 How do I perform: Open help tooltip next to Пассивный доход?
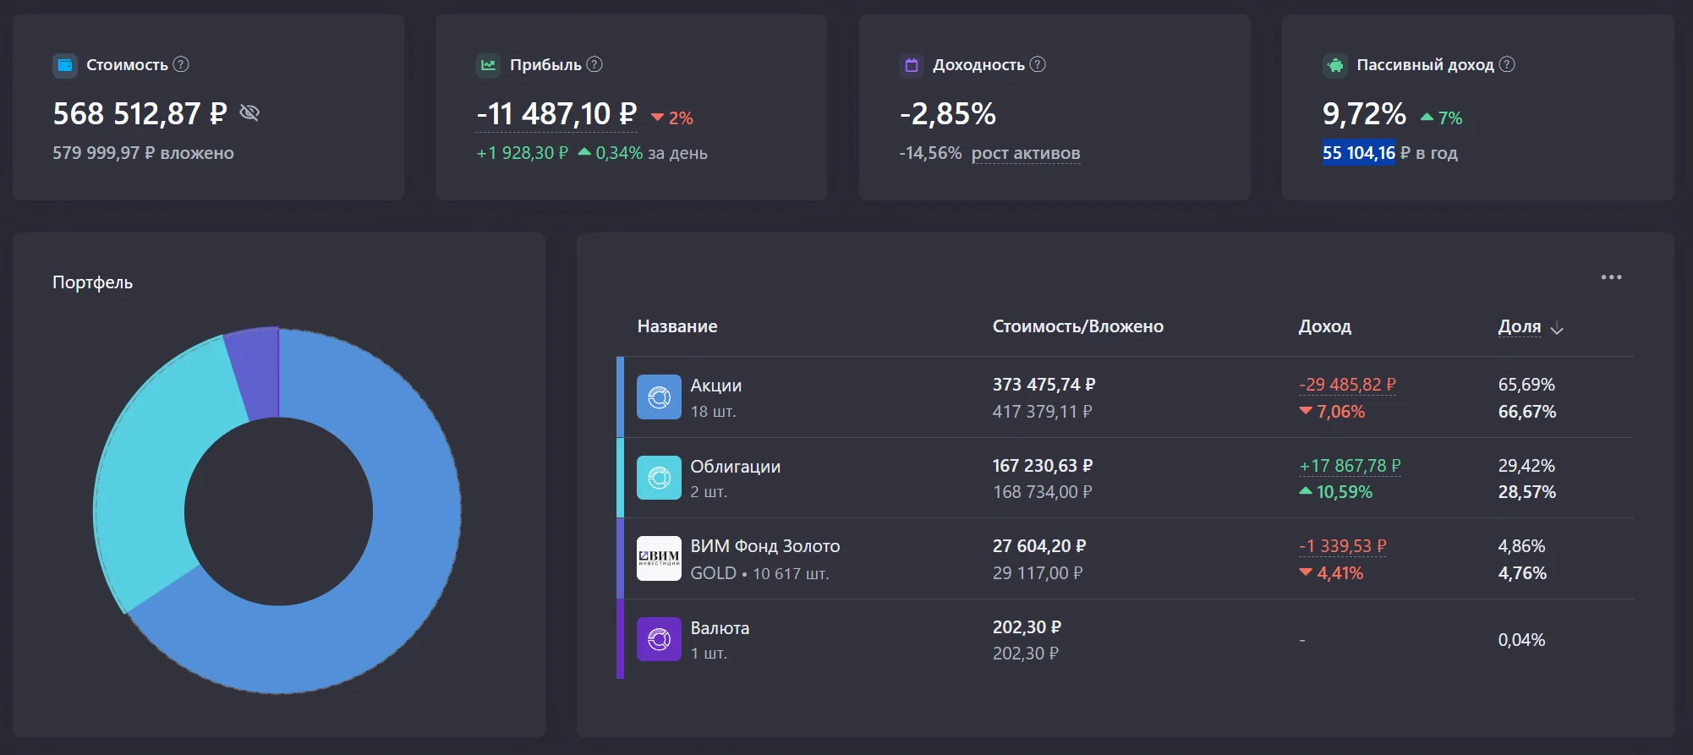click(1507, 64)
